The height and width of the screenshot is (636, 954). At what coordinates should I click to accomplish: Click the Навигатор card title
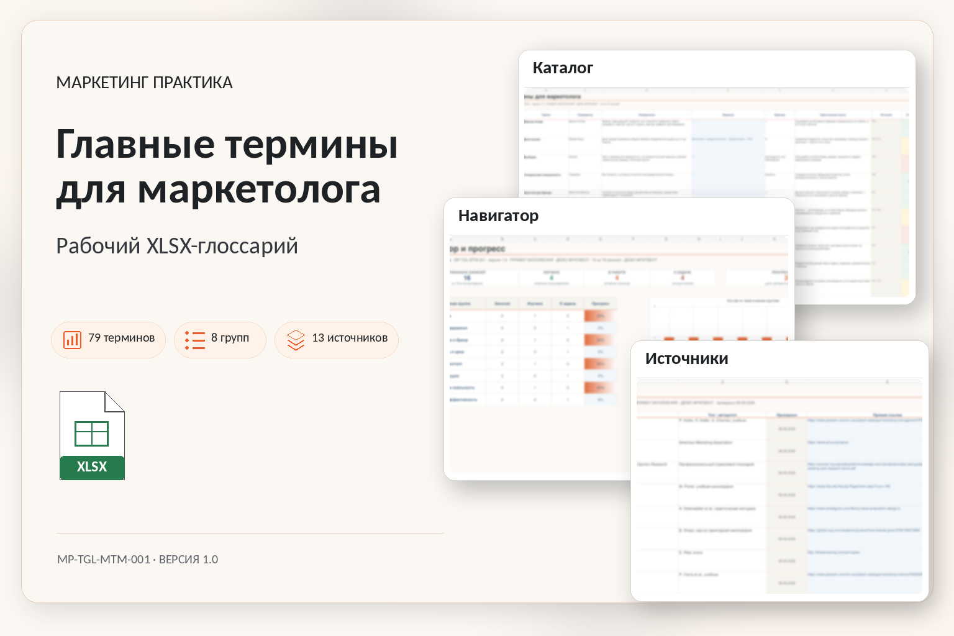pyautogui.click(x=498, y=216)
